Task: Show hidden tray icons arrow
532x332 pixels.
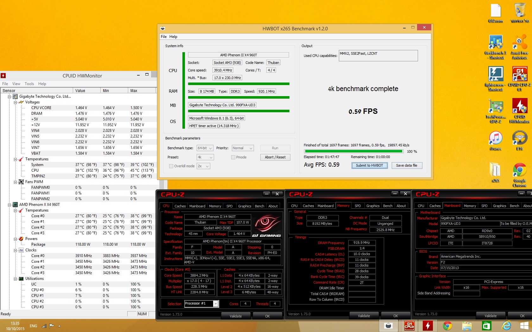Action: [59, 326]
